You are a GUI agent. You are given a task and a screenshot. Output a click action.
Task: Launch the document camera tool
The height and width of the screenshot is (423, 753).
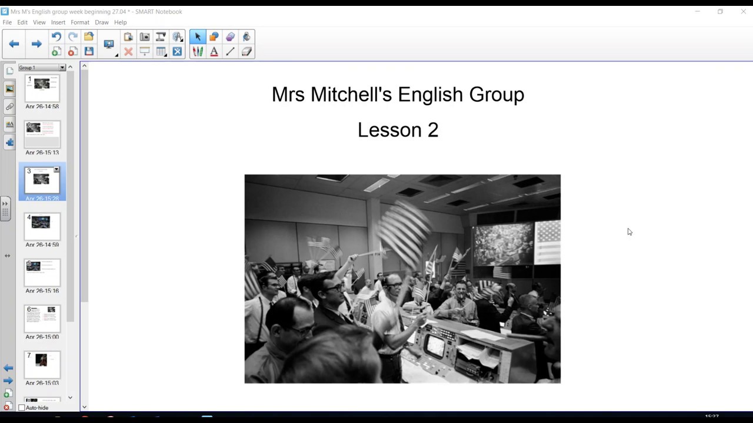[x=161, y=37]
